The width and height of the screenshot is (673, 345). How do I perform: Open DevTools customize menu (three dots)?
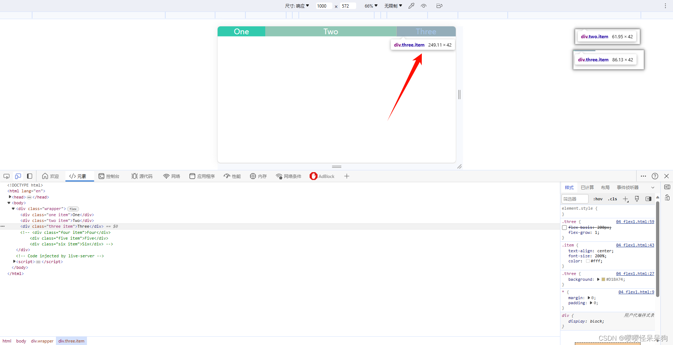point(643,176)
